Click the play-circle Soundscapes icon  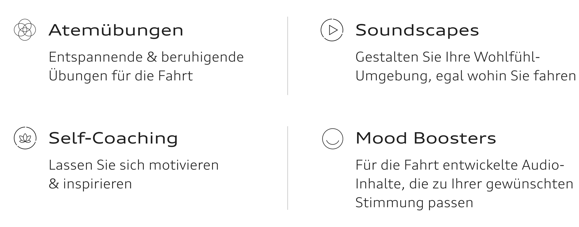(x=332, y=30)
